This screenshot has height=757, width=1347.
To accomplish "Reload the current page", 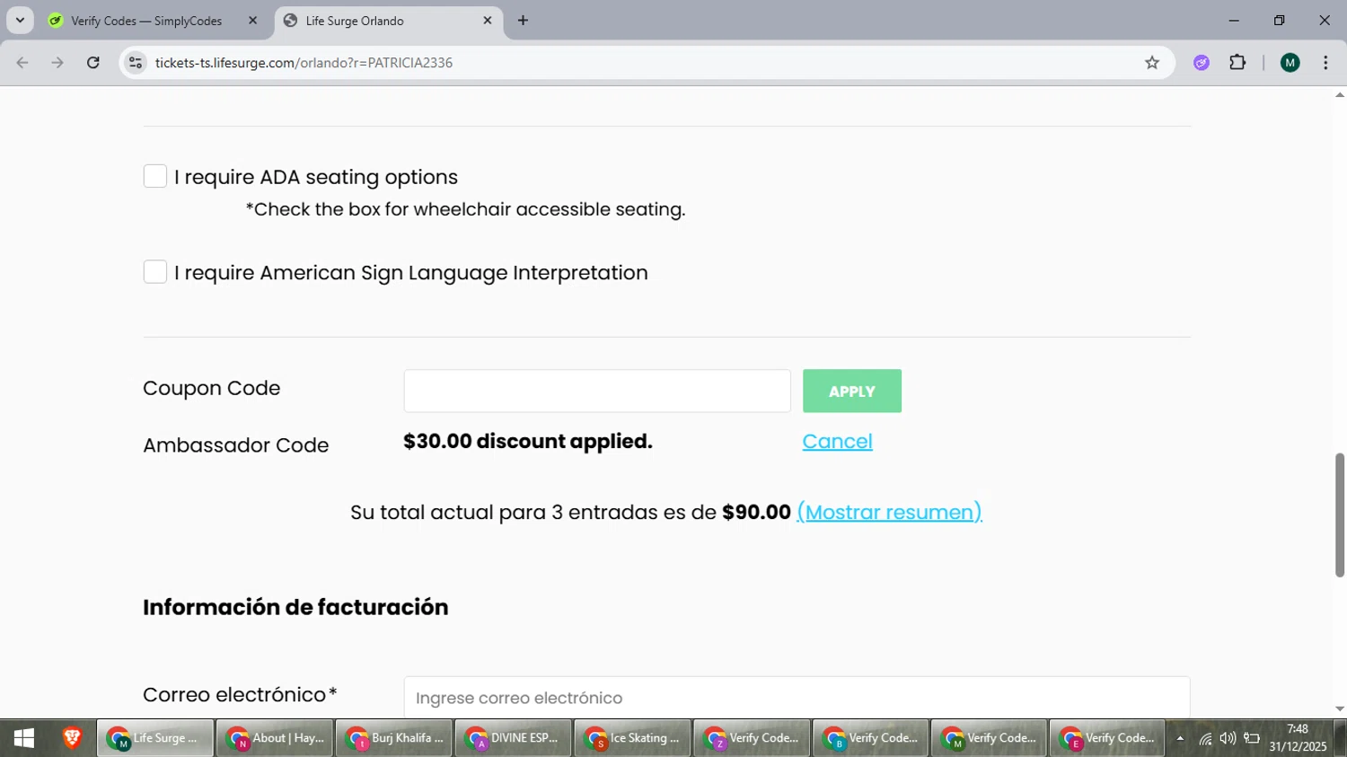I will tap(93, 63).
